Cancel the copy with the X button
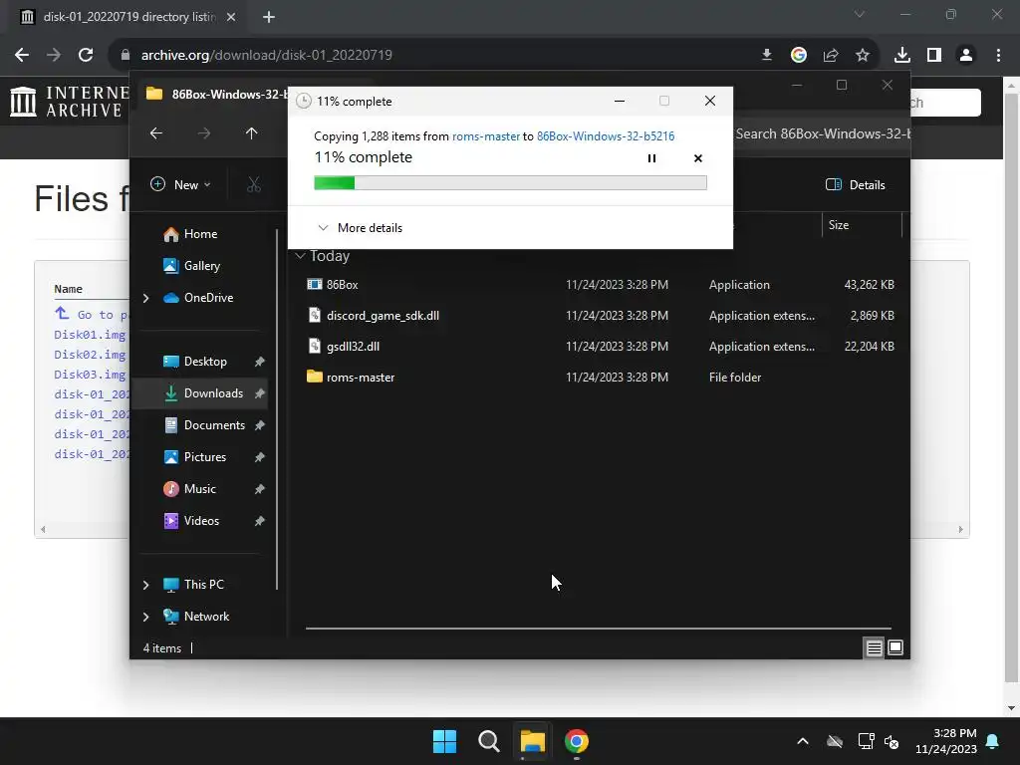Image resolution: width=1020 pixels, height=765 pixels. (x=698, y=158)
